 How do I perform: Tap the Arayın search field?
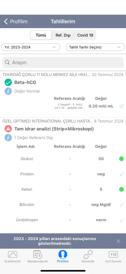pyautogui.click(x=63, y=62)
